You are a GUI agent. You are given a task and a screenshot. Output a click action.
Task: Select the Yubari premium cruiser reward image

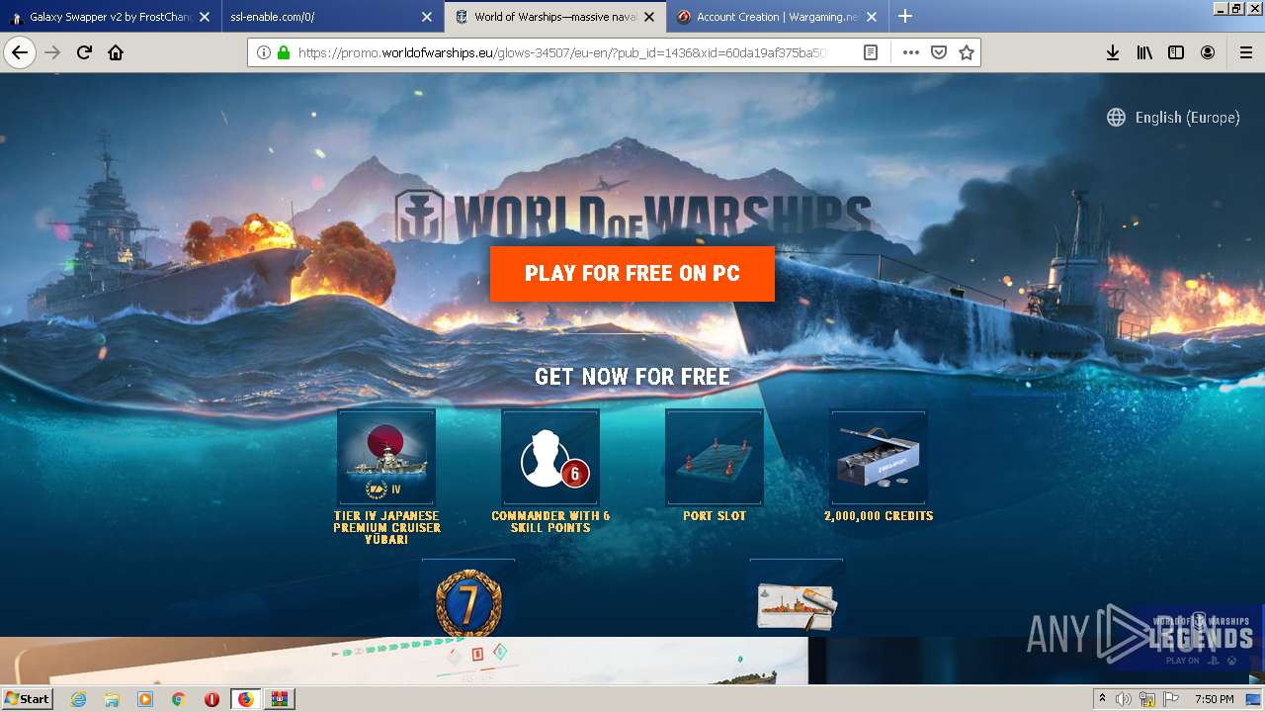[386, 457]
